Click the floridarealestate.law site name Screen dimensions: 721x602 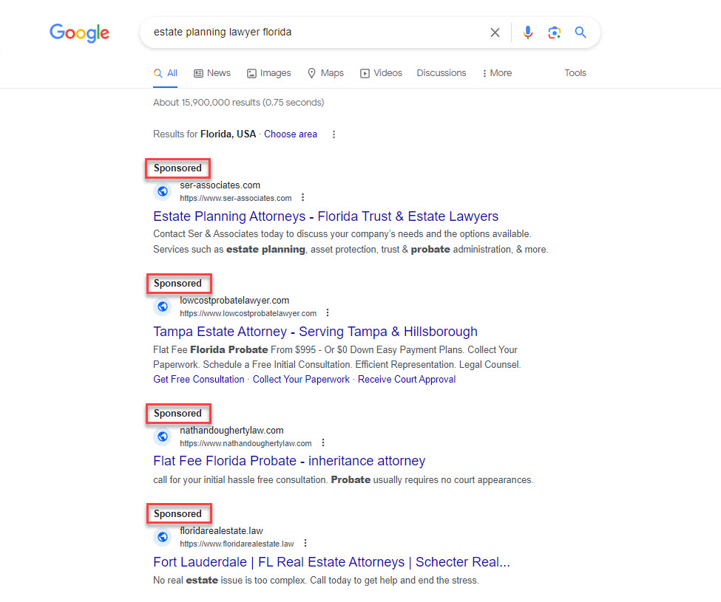click(x=222, y=531)
